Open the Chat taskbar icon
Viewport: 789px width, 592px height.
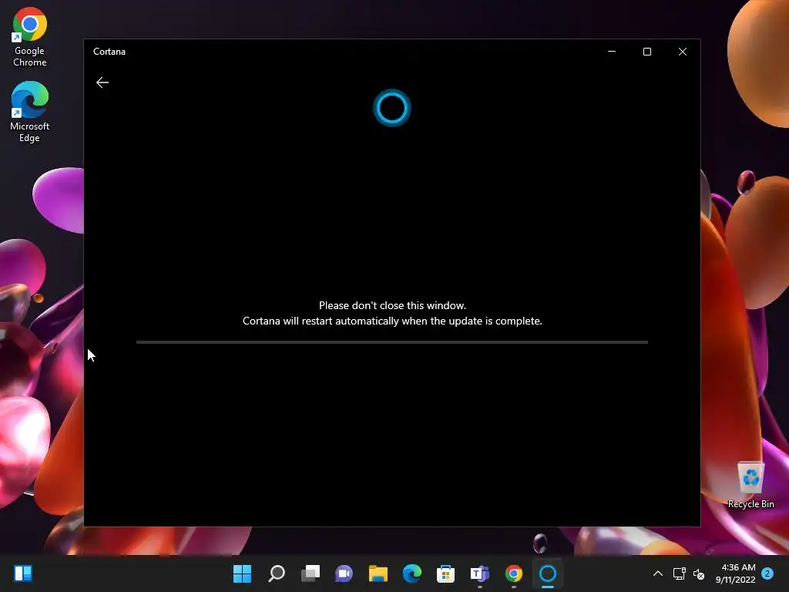click(x=344, y=573)
